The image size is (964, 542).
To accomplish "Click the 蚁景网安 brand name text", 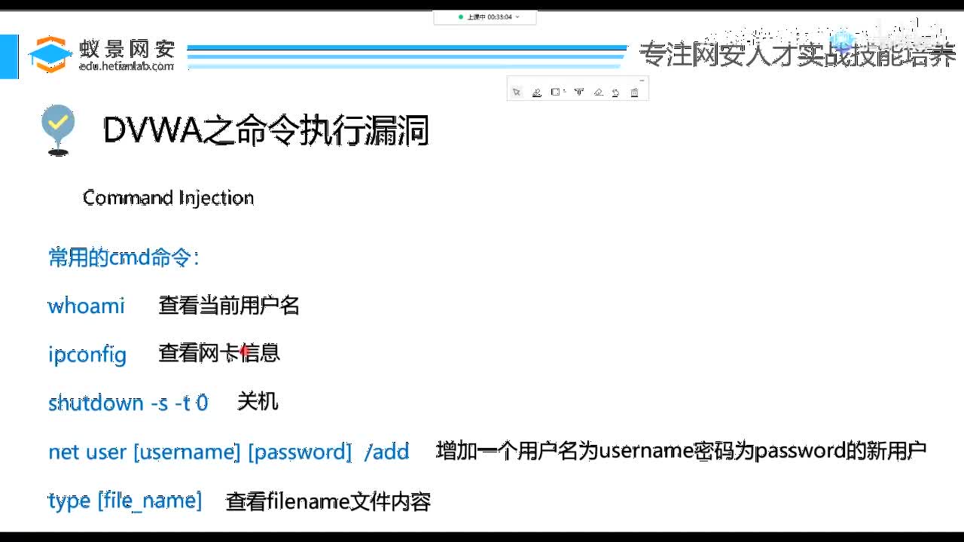I will [127, 49].
